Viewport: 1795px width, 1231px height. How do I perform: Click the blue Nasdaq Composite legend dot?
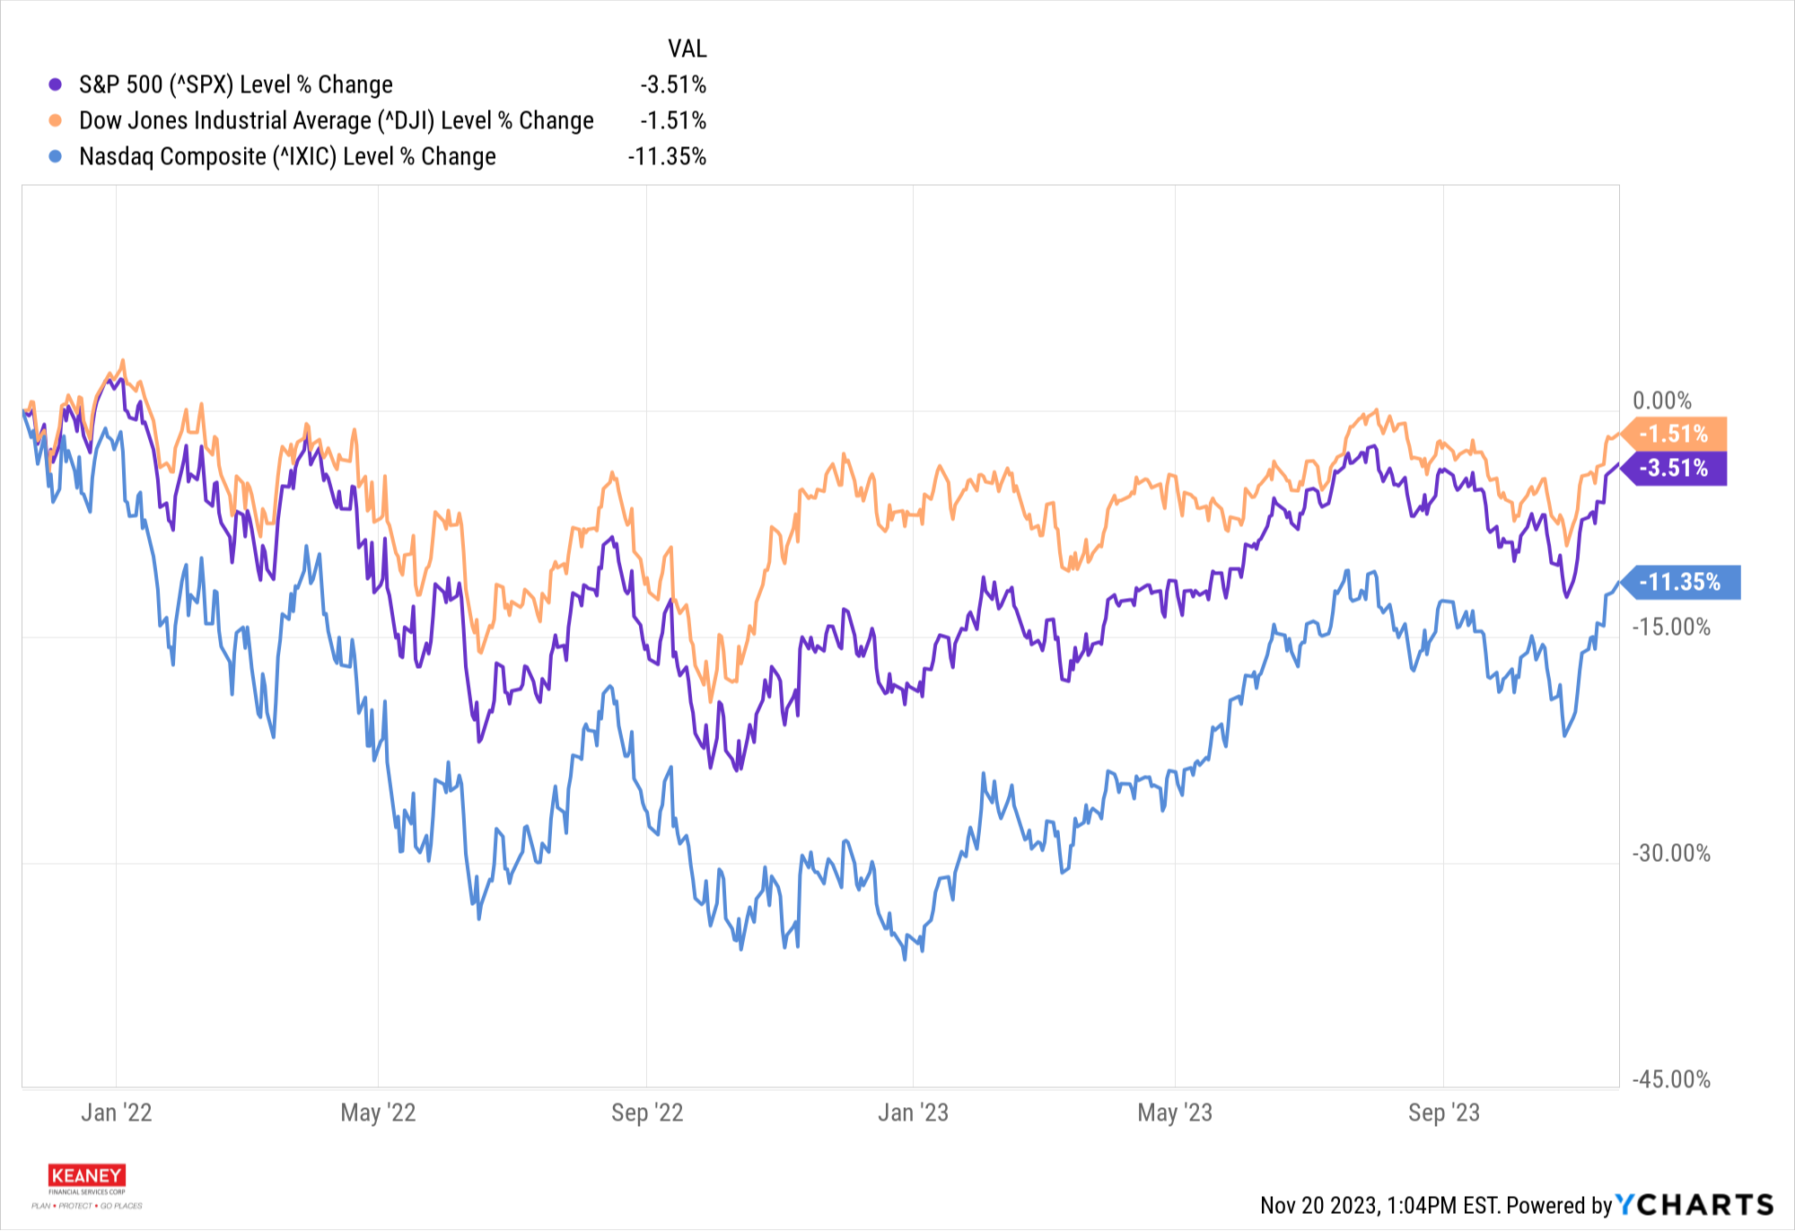point(56,156)
